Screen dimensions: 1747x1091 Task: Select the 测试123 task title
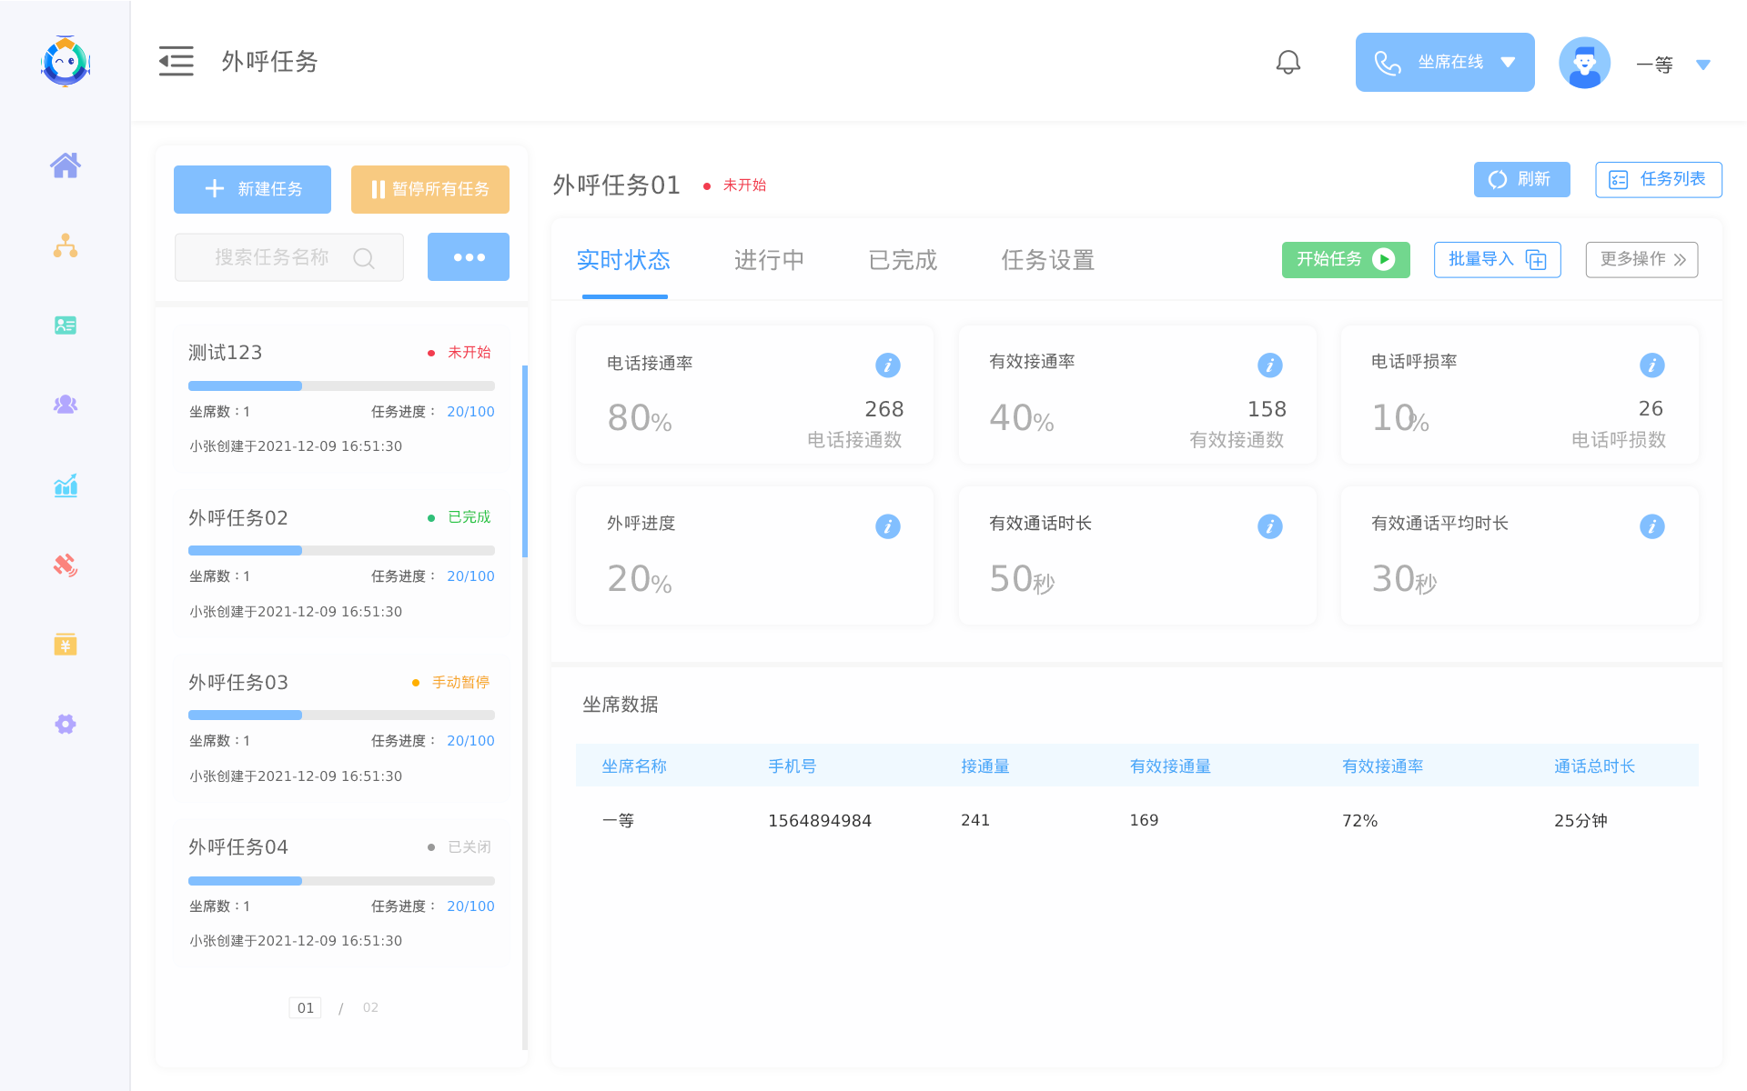pos(225,353)
